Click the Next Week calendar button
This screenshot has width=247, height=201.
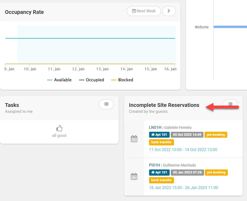tap(144, 11)
